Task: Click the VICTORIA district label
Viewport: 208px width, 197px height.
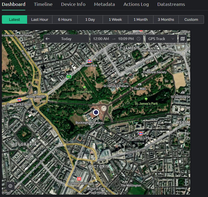Action: click(x=99, y=166)
